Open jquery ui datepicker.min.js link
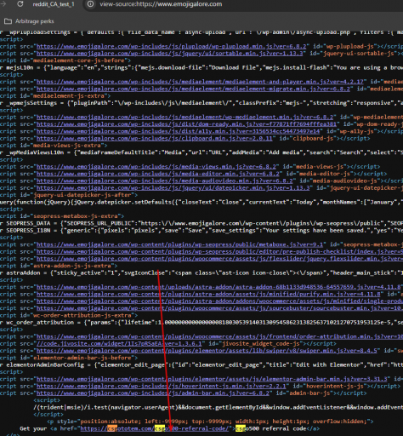This screenshot has height=436, width=403. 173,188
